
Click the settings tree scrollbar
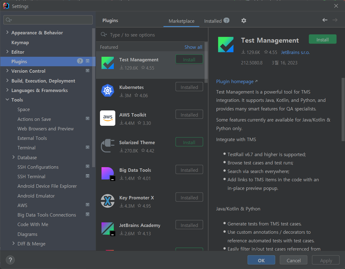point(94,98)
